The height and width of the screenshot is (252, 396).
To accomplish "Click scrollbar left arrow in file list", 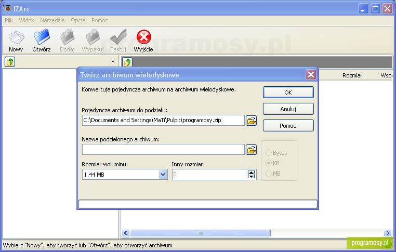I will point(126,233).
